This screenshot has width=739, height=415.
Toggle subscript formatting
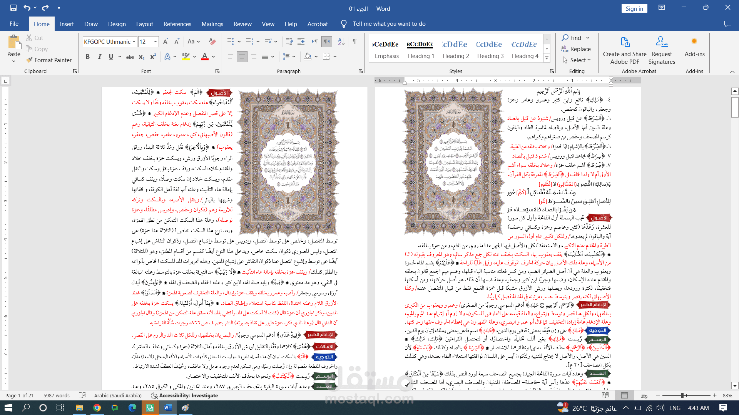pos(141,56)
